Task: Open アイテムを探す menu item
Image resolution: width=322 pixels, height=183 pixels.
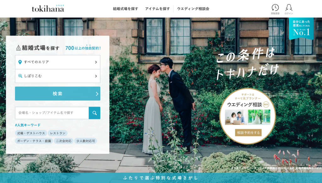Action: 157,9
